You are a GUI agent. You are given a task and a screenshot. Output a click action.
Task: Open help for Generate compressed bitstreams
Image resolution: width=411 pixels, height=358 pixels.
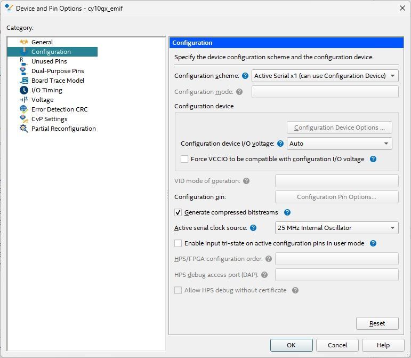287,212
